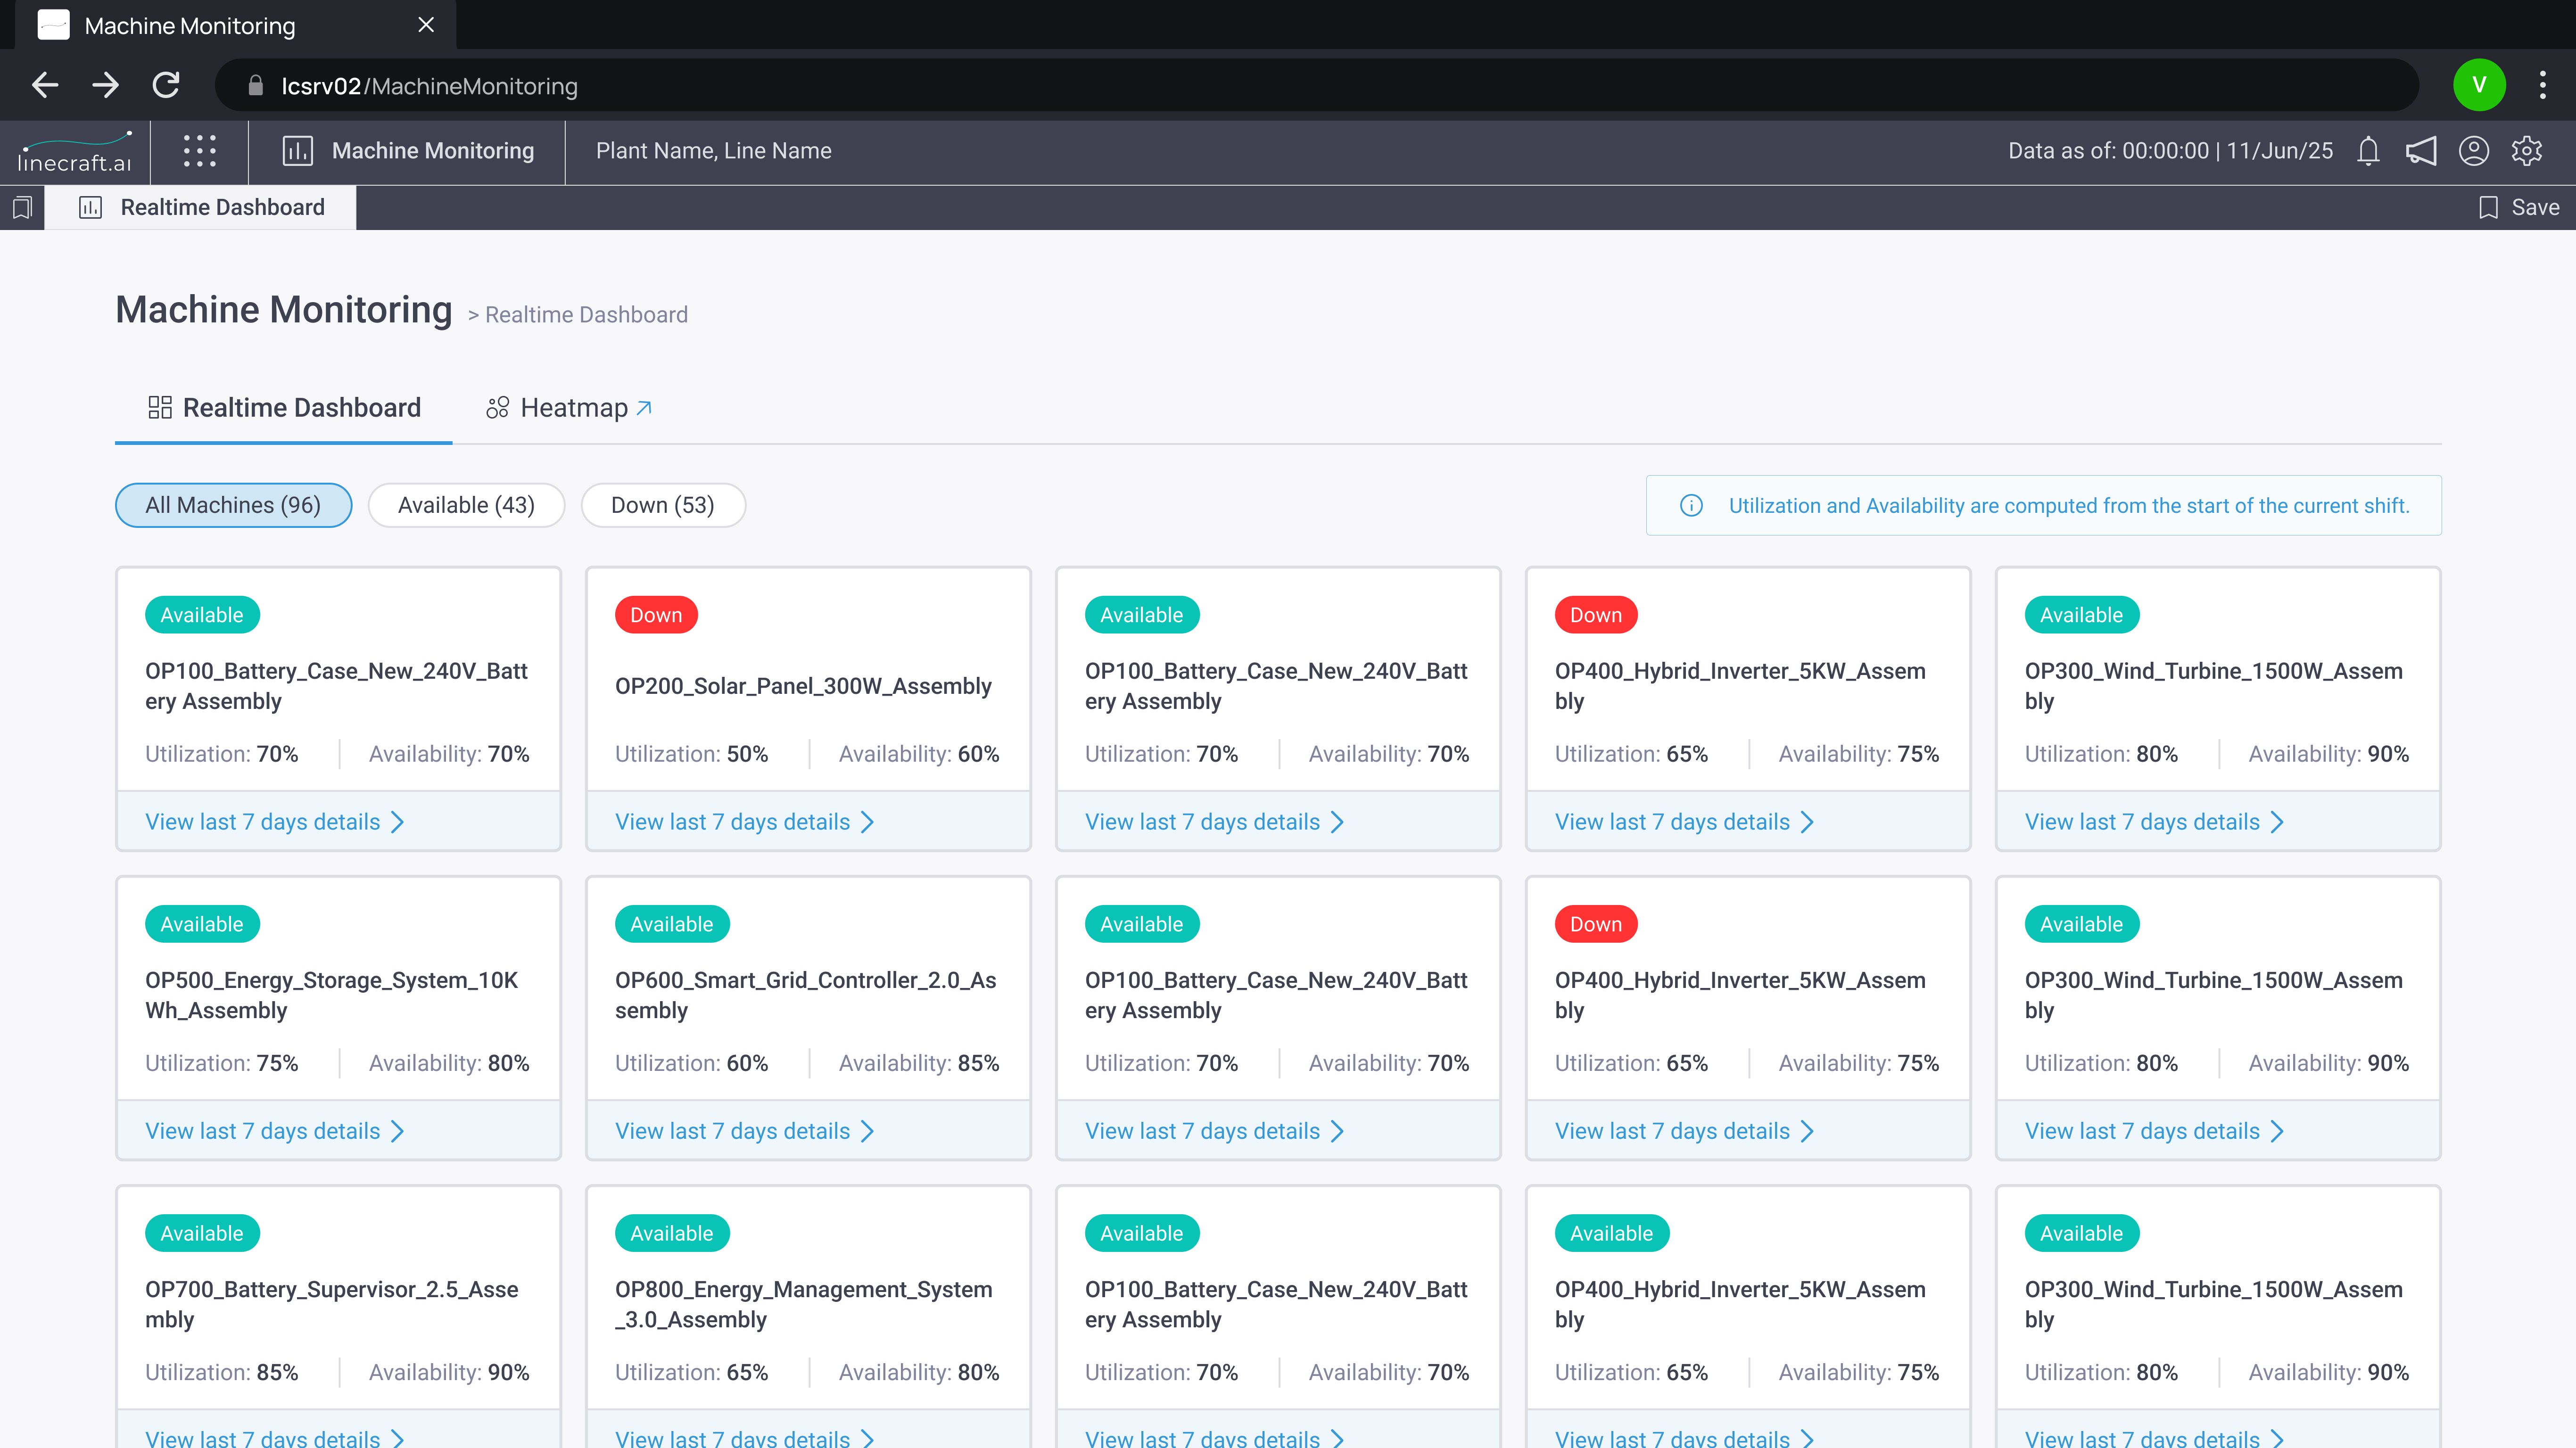Click the browser address bar
2576x1448 pixels.
coord(1300,86)
